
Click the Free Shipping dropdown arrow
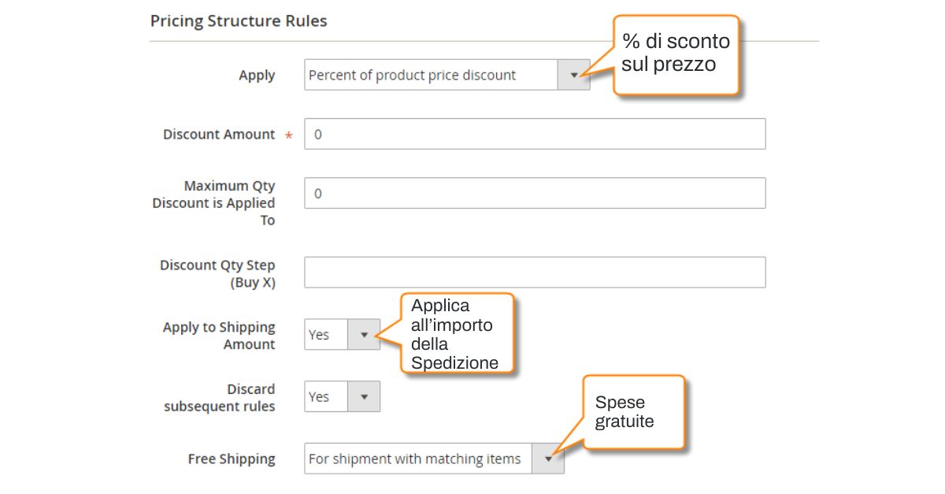548,459
